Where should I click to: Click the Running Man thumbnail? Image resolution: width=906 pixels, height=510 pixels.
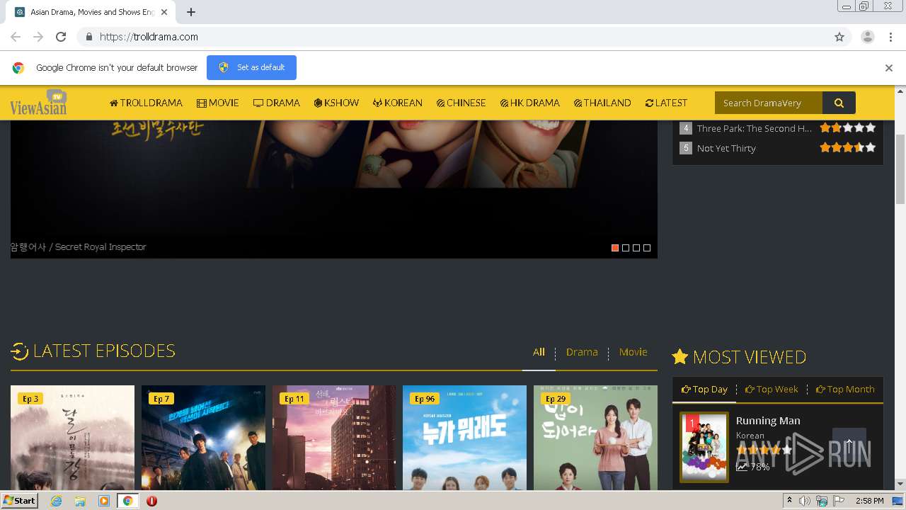704,448
